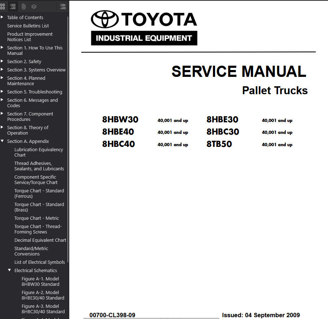Expand Section 4. Planned Maintenance arrow
Viewport: 328px width, 319px height.
tap(2, 78)
